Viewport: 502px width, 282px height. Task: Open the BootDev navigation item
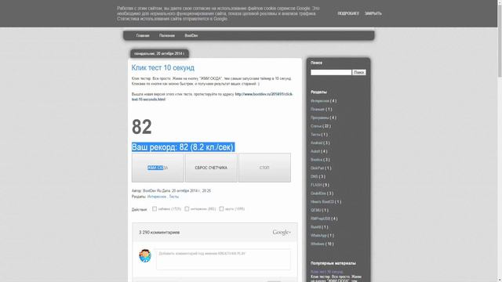click(191, 35)
